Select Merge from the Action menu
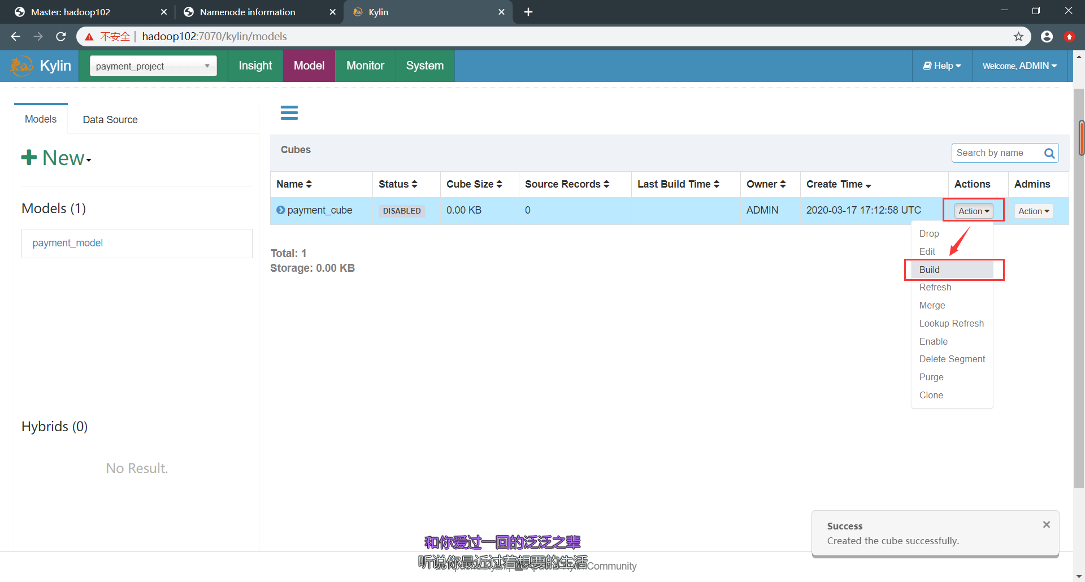The height and width of the screenshot is (582, 1085). pos(952,305)
